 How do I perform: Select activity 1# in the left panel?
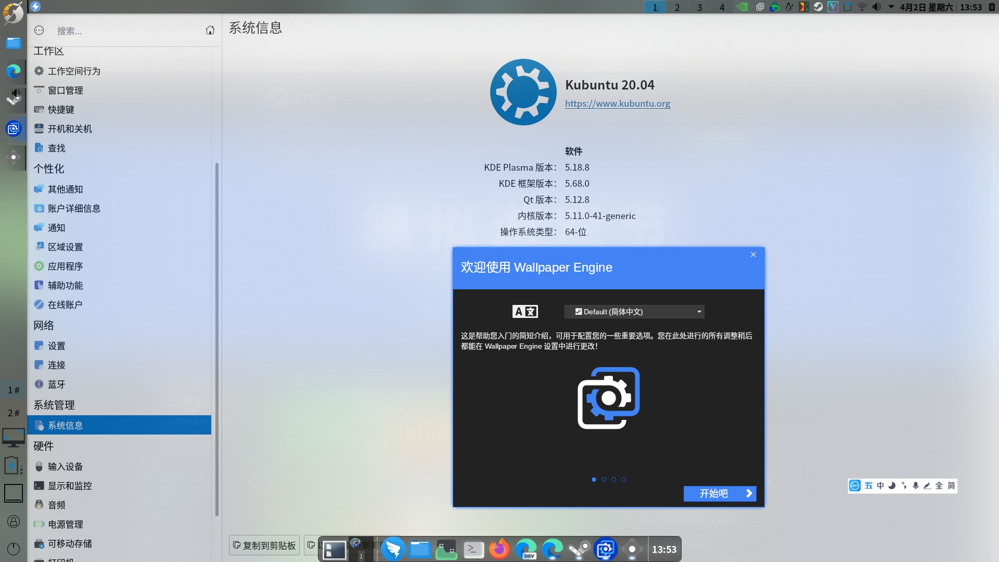[x=14, y=390]
